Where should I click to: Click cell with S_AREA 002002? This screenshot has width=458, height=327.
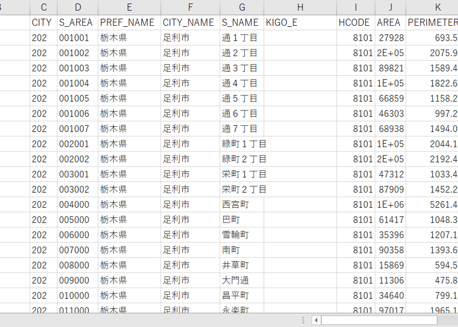(x=78, y=159)
